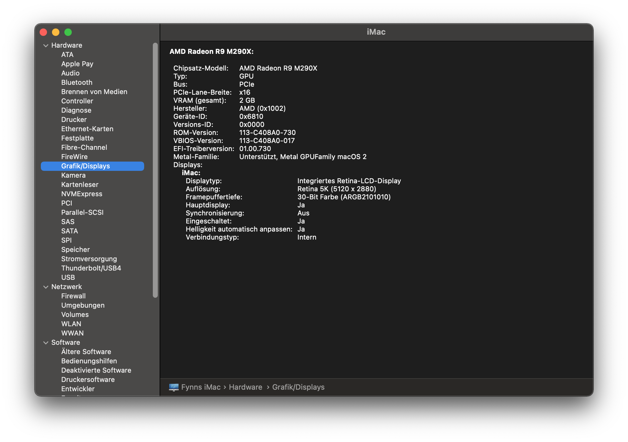Viewport: 628px width, 442px height.
Task: Click the red close window button
Action: (44, 32)
